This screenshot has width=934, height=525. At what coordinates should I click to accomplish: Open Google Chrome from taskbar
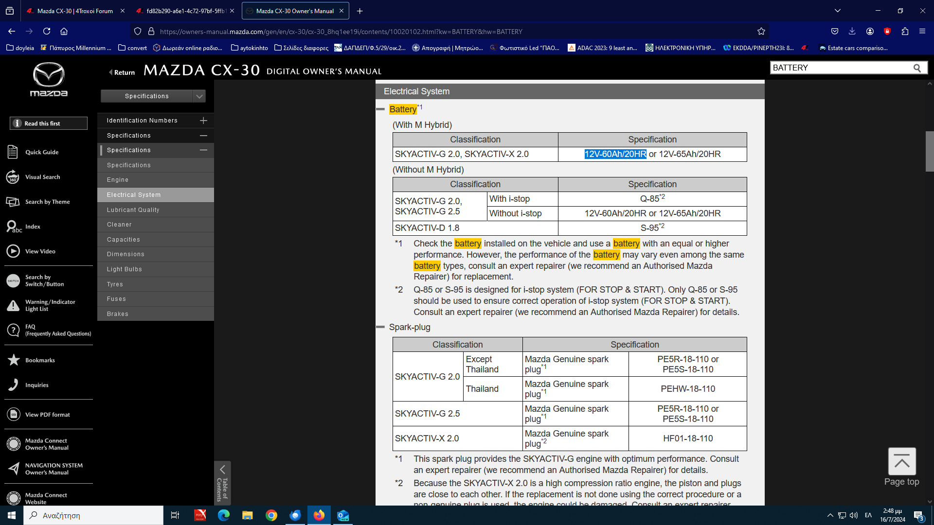click(271, 515)
